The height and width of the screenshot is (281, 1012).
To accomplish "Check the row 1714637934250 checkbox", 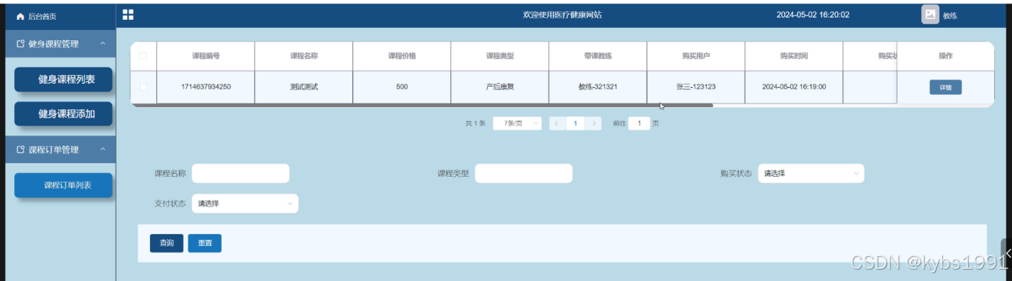I will 143,87.
